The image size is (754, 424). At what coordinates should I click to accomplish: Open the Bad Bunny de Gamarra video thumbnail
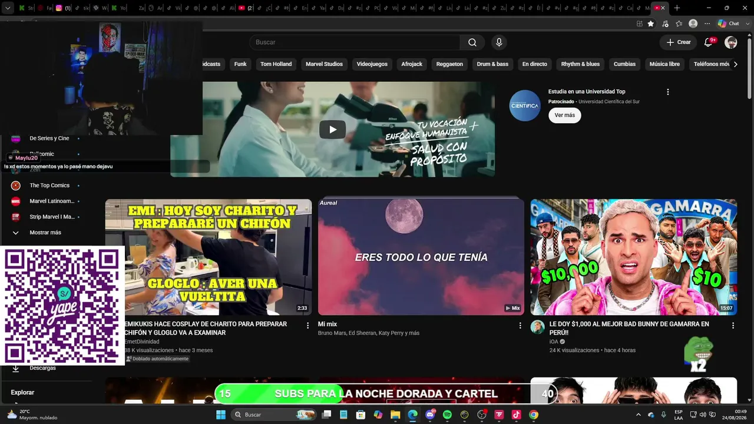point(634,257)
